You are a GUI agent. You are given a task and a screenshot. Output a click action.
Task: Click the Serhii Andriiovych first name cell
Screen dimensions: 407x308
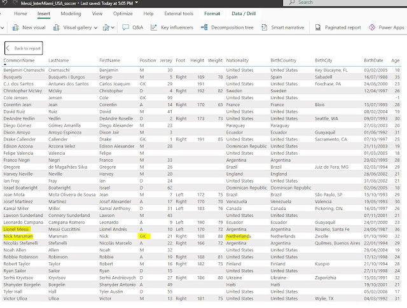tap(118, 278)
